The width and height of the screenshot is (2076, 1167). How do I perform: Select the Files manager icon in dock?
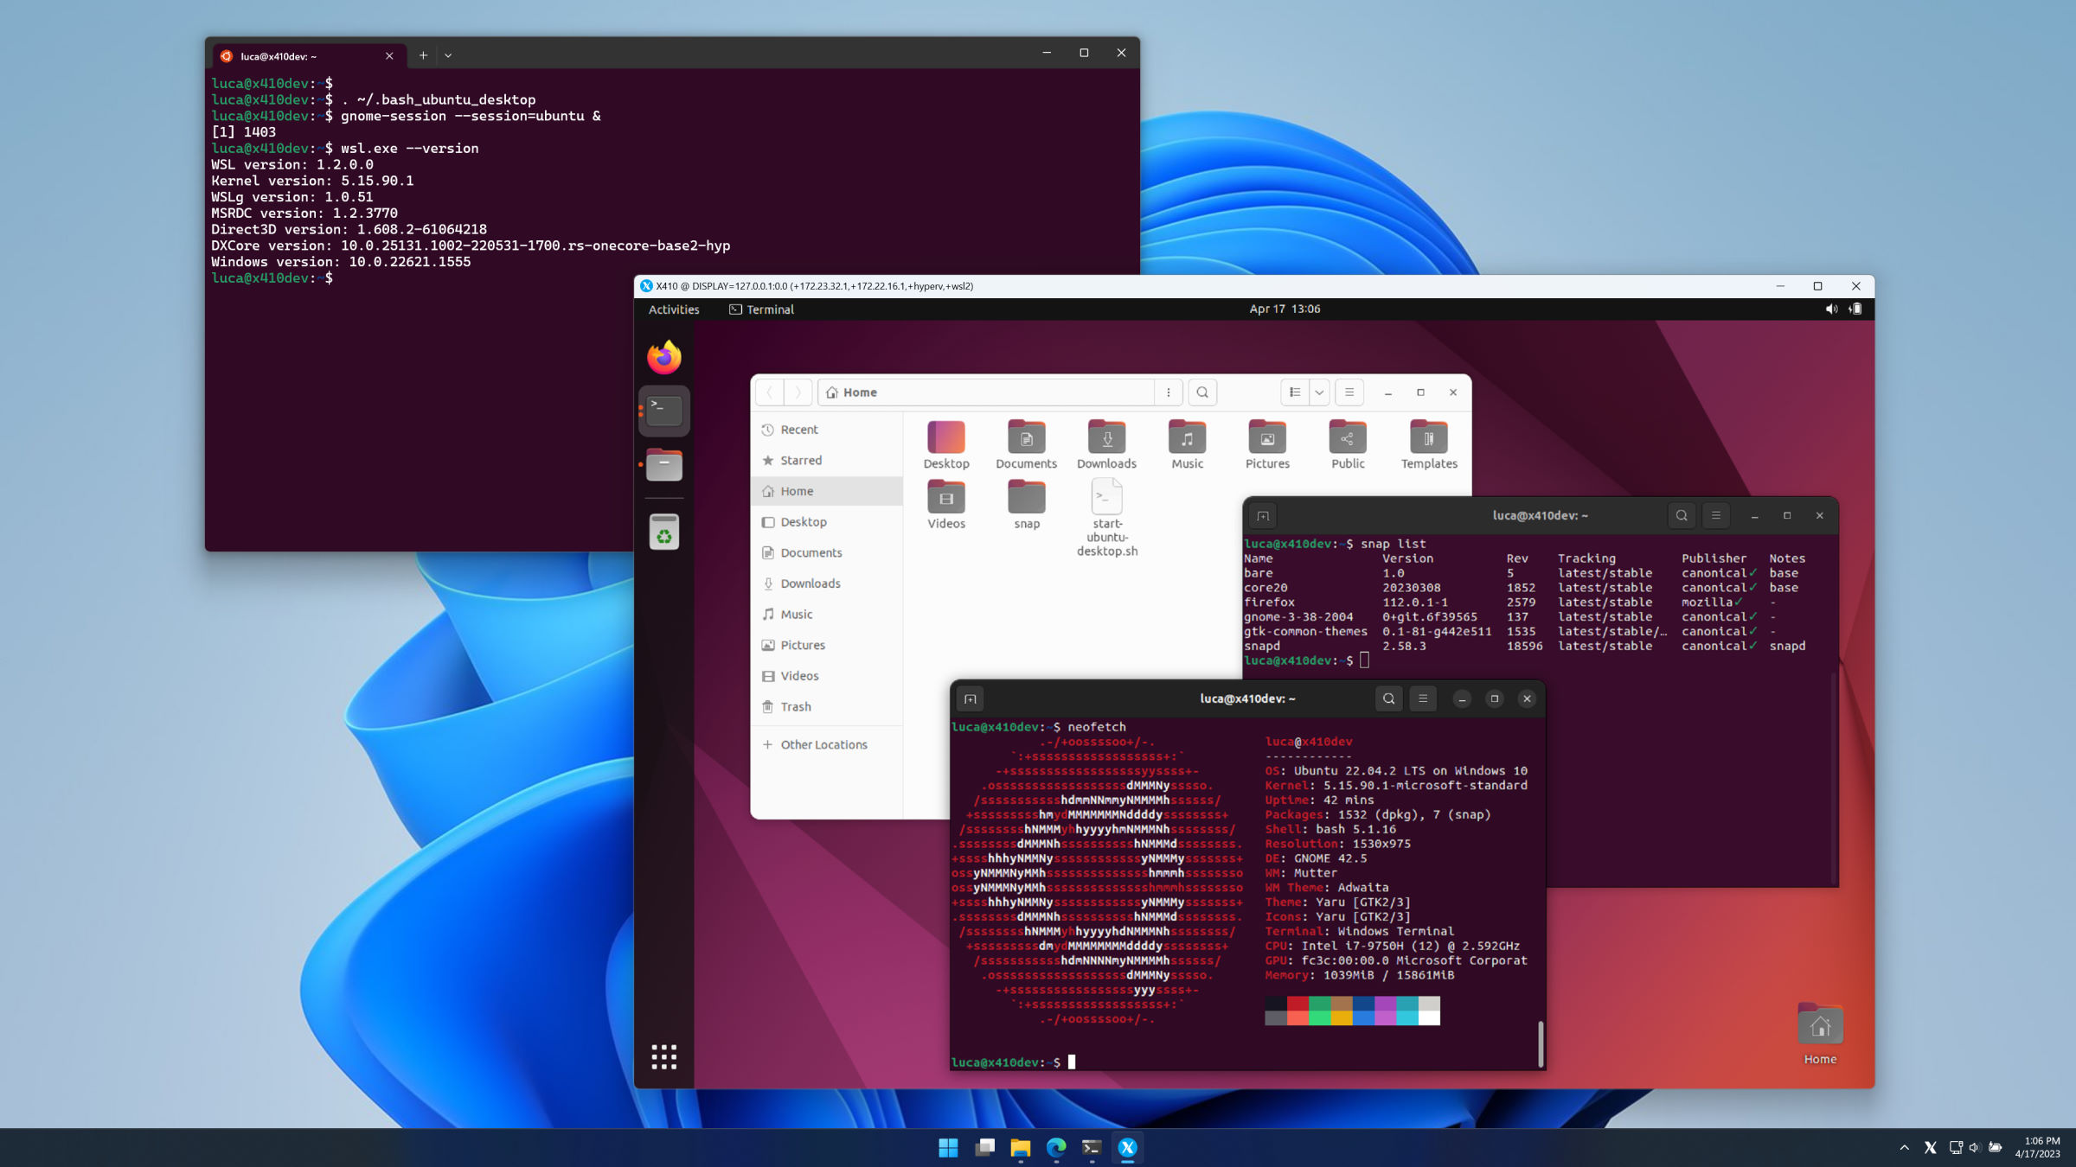coord(663,464)
